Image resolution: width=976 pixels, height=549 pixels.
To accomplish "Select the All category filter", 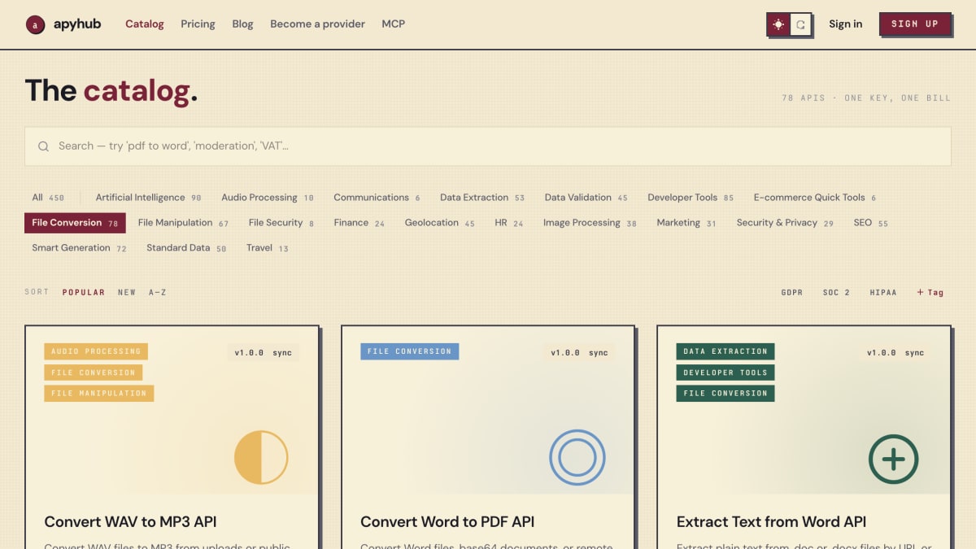I will [x=48, y=198].
